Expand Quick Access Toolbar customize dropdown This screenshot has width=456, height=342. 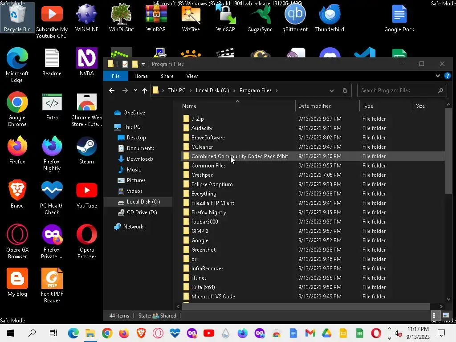[143, 64]
